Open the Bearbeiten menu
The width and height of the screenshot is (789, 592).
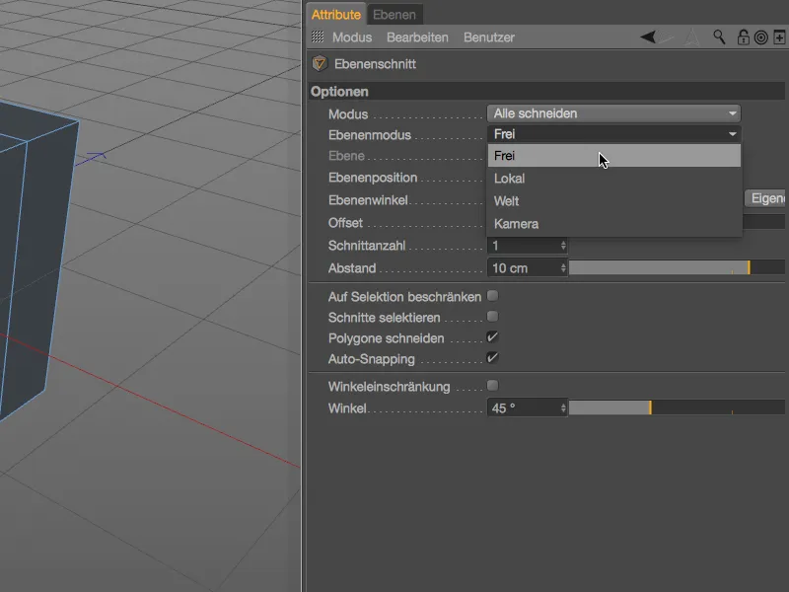(x=417, y=37)
